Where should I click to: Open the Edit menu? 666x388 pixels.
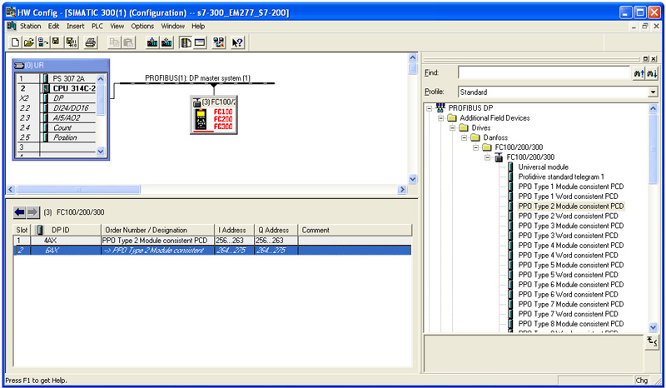tap(53, 26)
